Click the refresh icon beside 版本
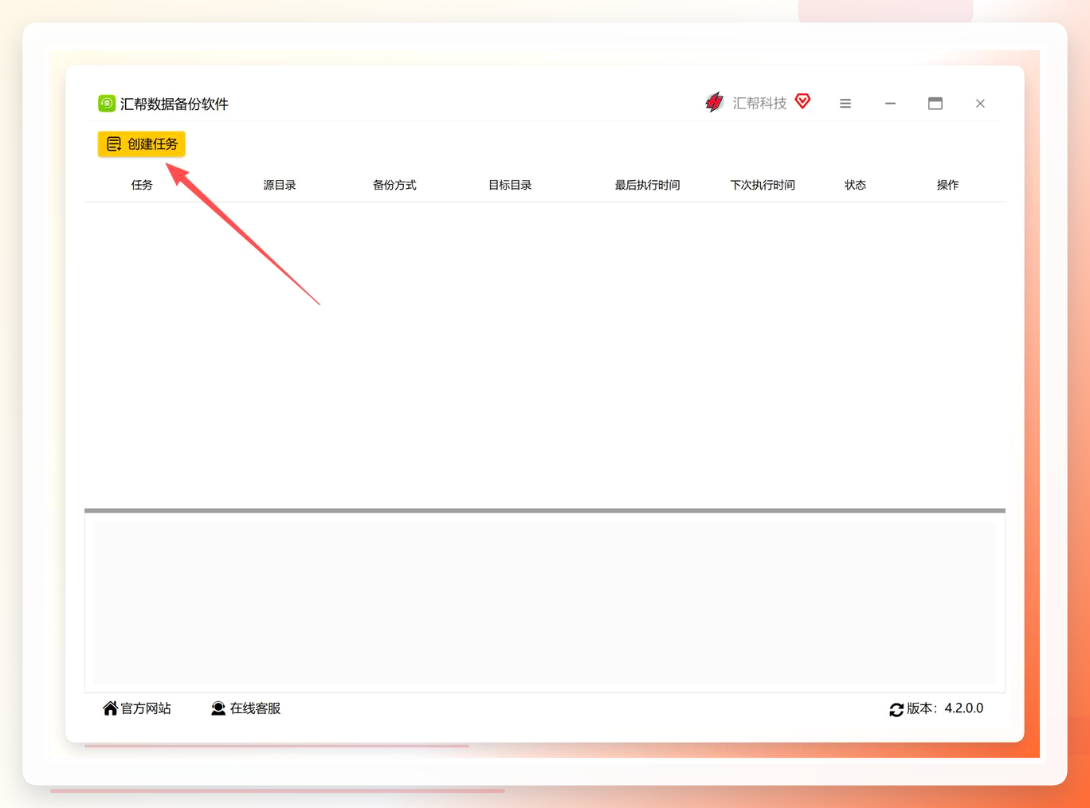 (896, 709)
